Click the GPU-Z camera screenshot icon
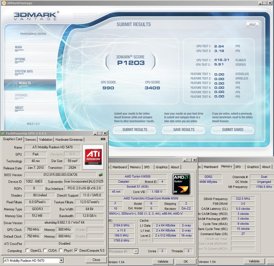 click(x=103, y=139)
